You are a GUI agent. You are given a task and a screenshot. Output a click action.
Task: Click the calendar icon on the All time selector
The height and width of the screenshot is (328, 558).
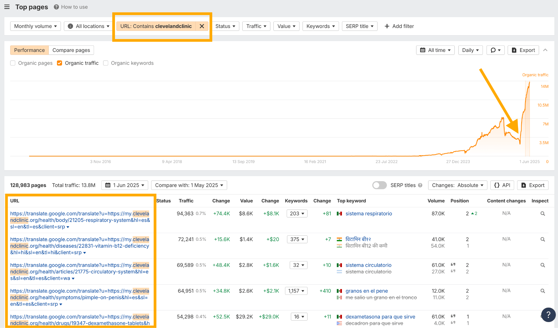point(423,50)
